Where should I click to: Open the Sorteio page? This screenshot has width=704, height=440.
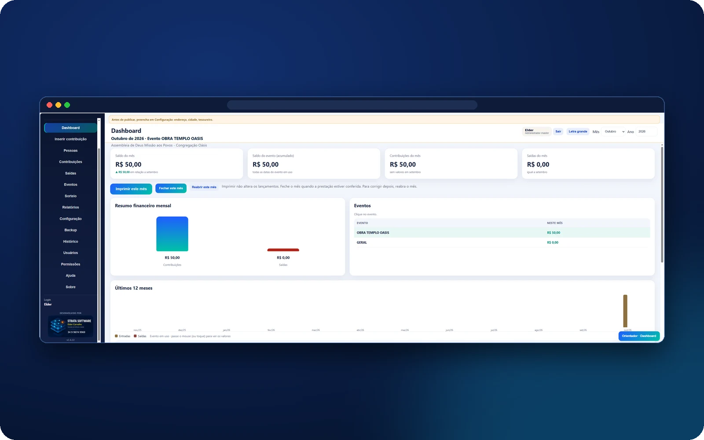(x=70, y=196)
